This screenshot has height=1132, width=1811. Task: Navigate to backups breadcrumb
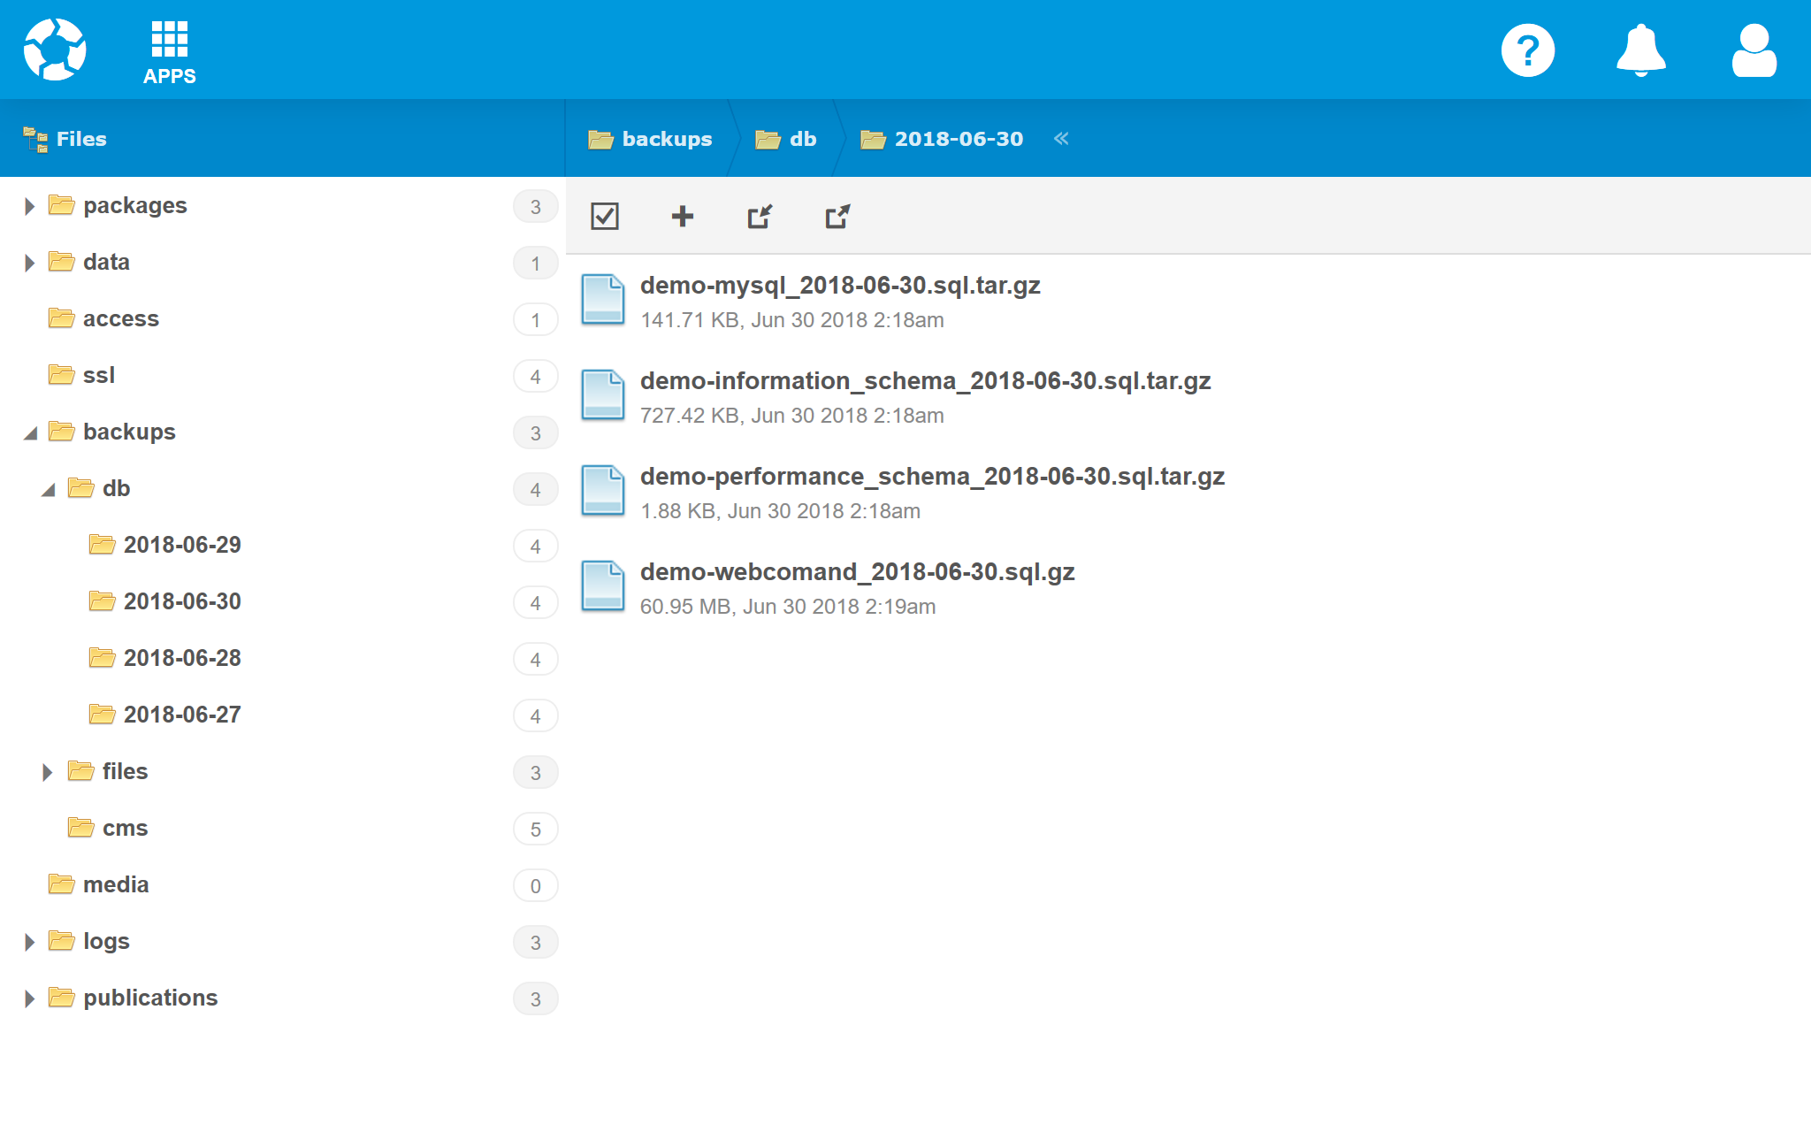pos(651,139)
